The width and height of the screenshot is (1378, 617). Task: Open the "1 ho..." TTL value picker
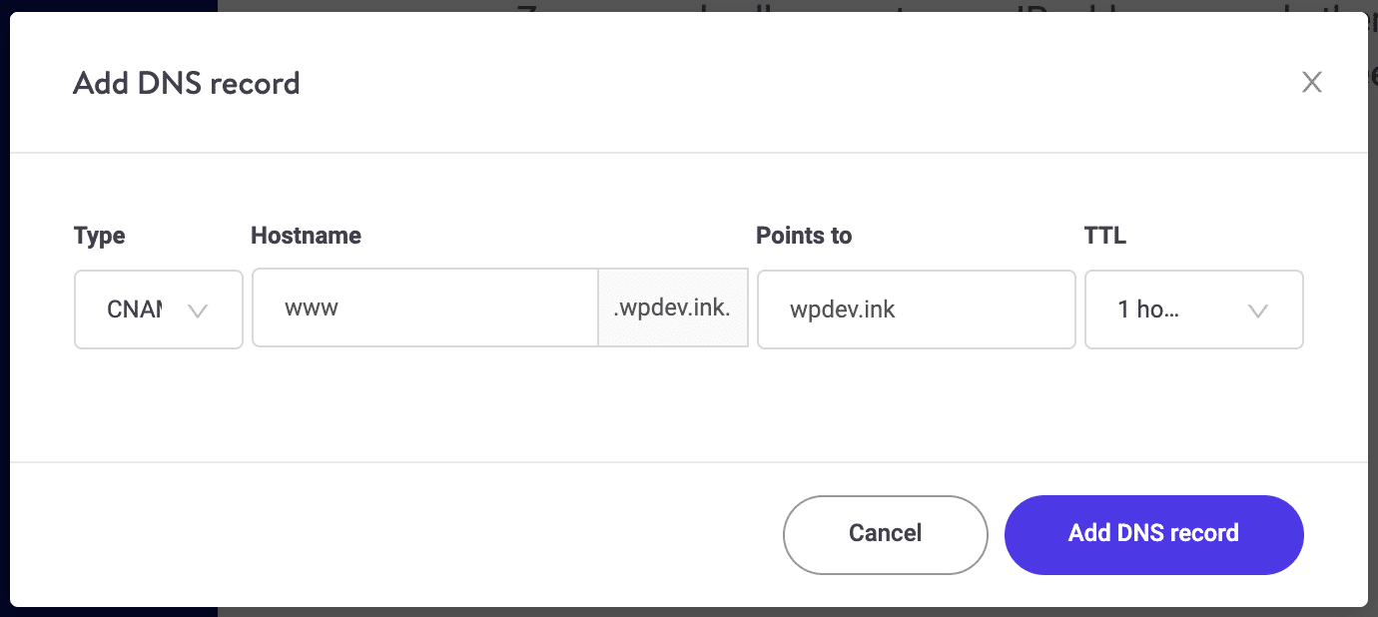coord(1193,309)
